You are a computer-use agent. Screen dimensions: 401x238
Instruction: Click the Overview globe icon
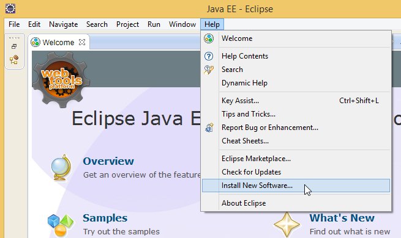point(61,167)
